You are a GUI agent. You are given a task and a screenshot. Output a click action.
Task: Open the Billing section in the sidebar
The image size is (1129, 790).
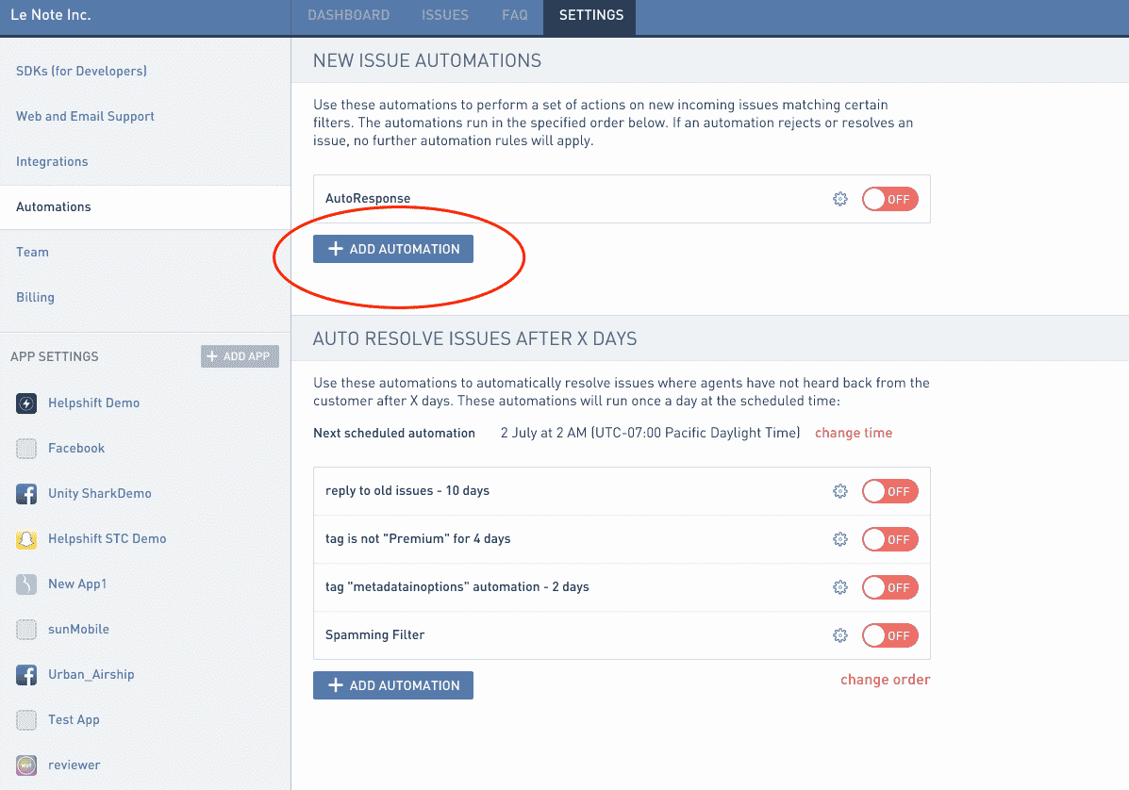point(35,297)
